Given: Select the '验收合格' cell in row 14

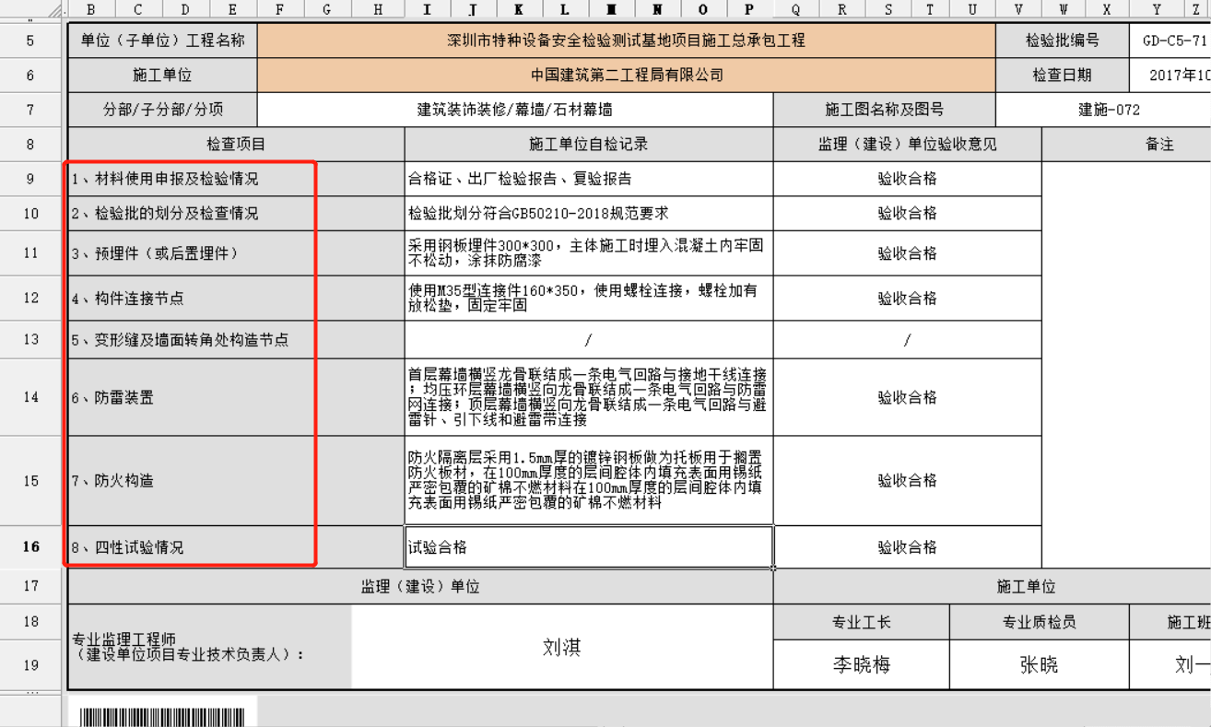Looking at the screenshot, I should tap(908, 397).
